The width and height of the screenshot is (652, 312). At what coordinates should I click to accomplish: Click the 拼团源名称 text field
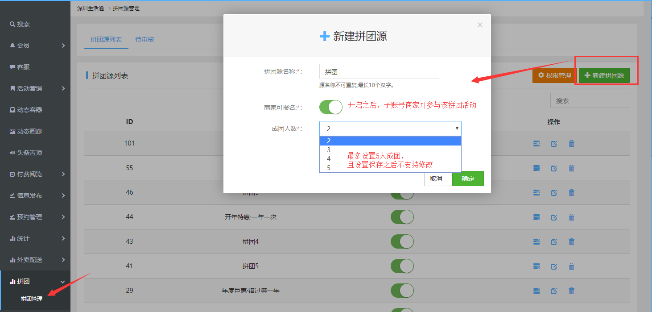point(379,71)
